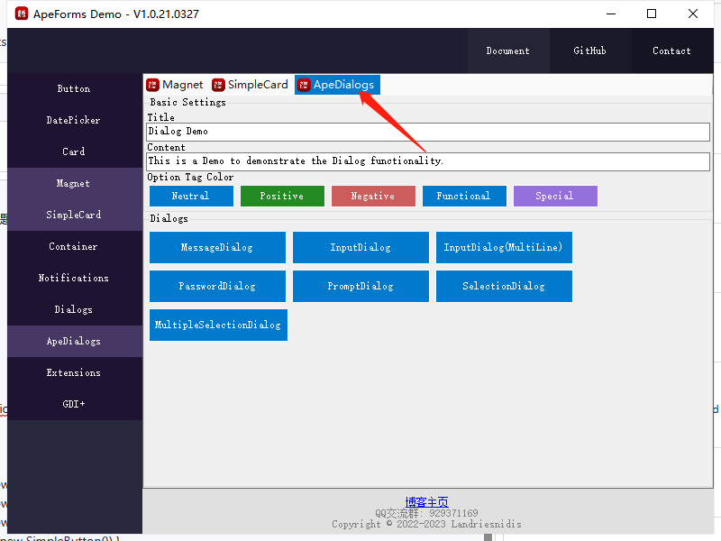Click inside the Title input field
The height and width of the screenshot is (541, 721).
[x=360, y=131]
